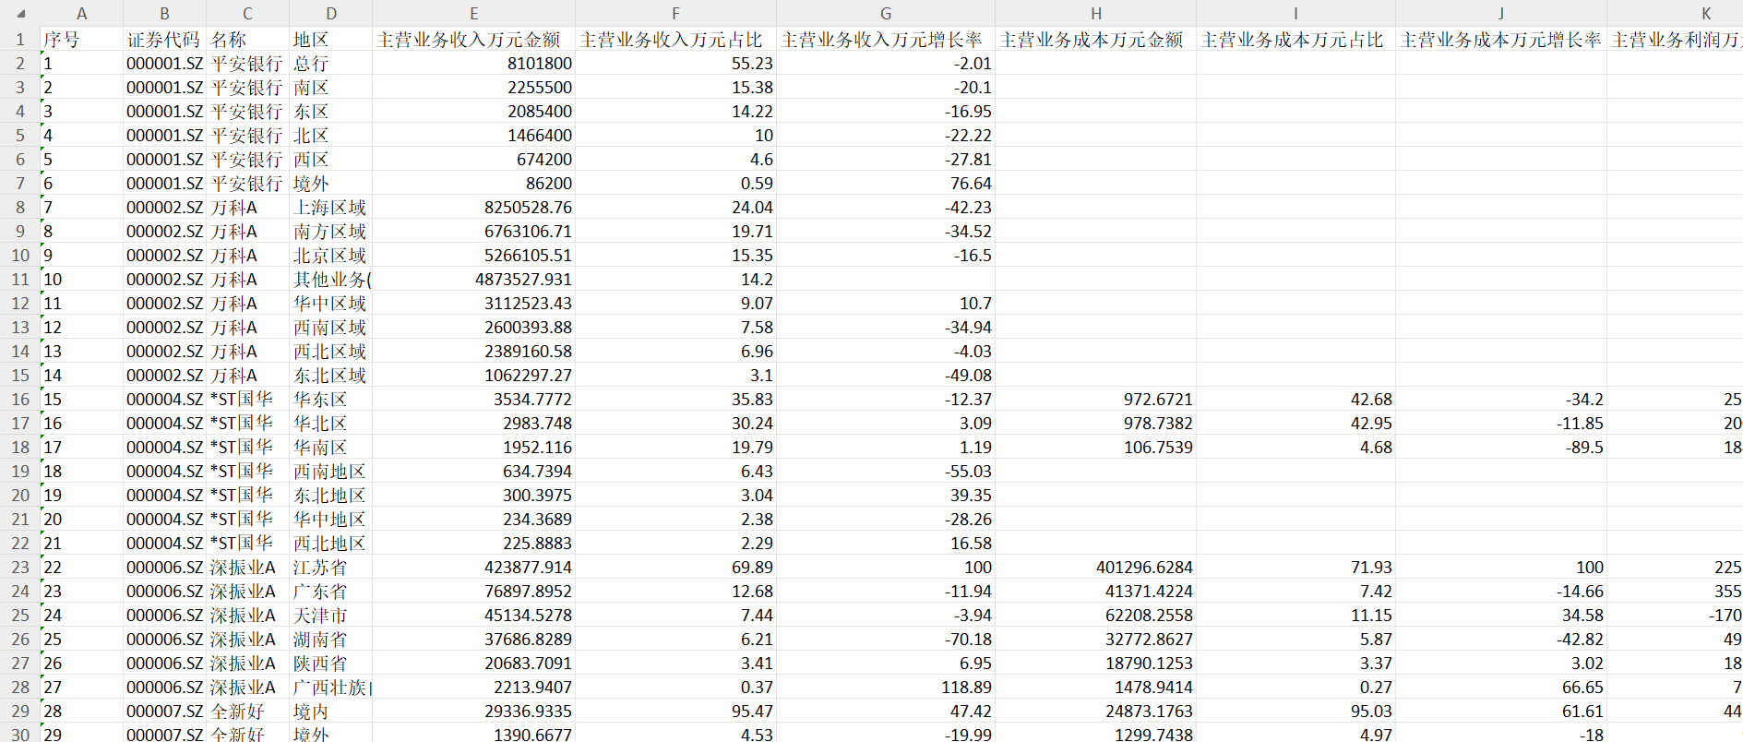Click the select-all corner triangle
The height and width of the screenshot is (742, 1743).
tap(20, 14)
